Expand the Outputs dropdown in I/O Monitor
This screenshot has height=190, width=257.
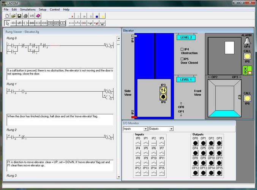pos(171,129)
